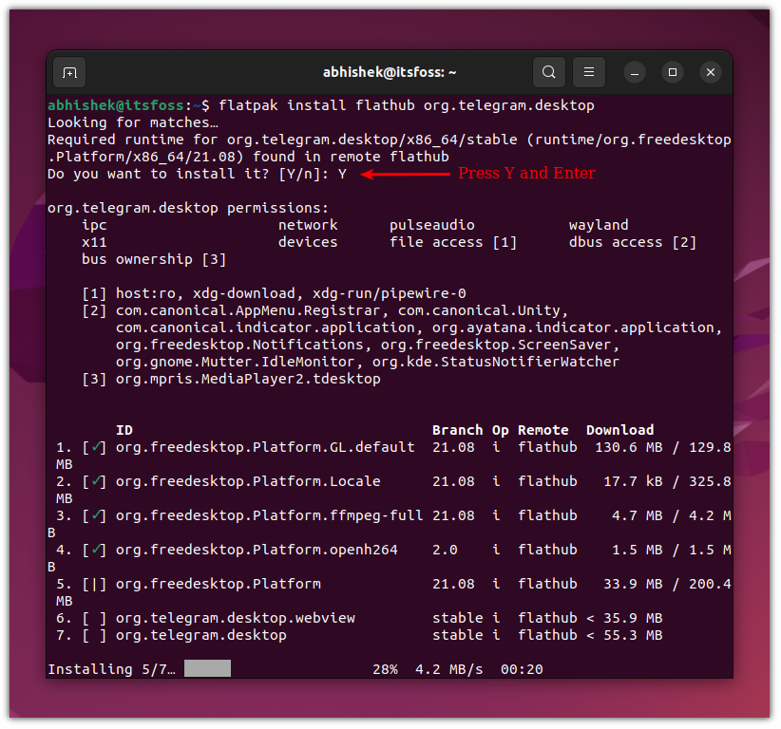Close the terminal window

[711, 73]
